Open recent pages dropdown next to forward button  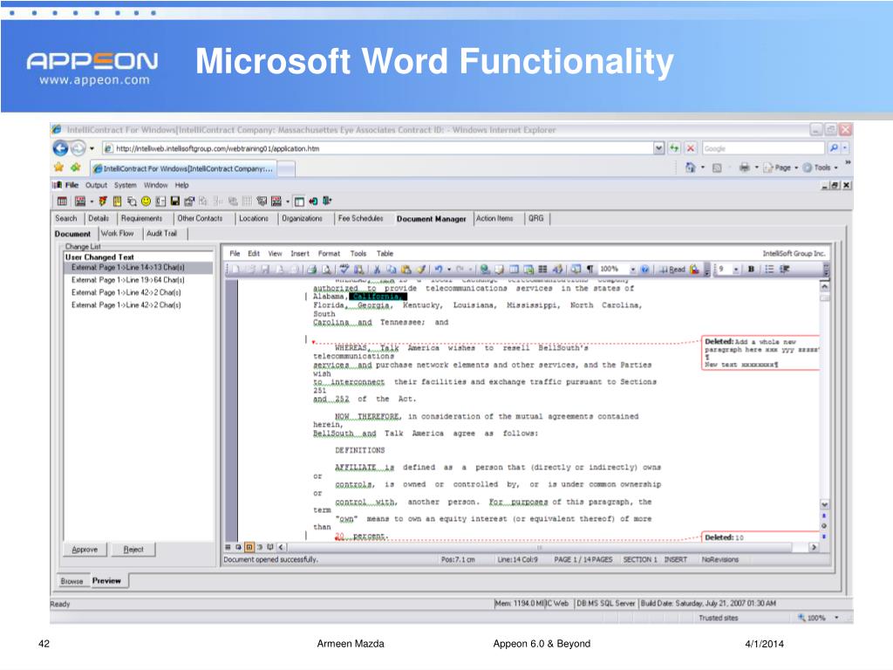[92, 148]
